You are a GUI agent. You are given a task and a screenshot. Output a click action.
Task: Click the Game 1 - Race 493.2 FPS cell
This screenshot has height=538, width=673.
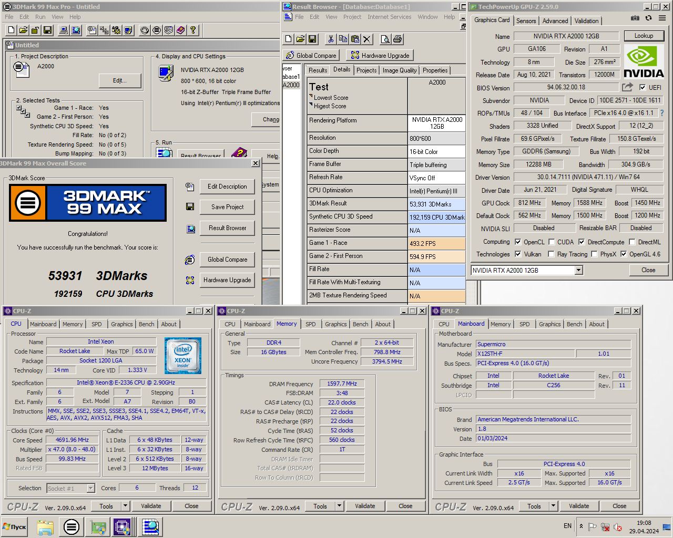click(436, 243)
